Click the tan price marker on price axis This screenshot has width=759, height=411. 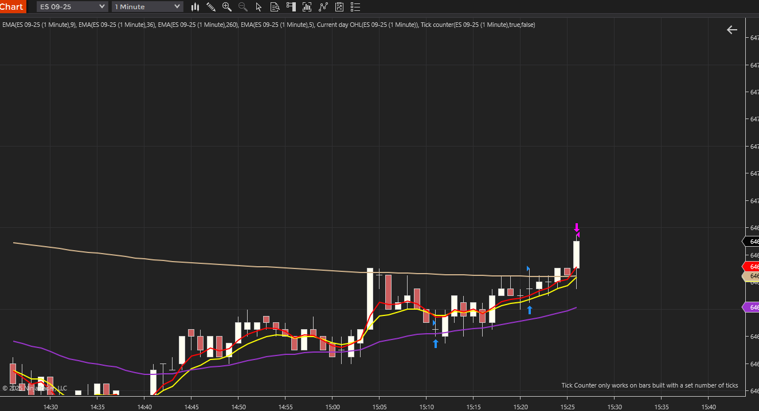click(750, 276)
